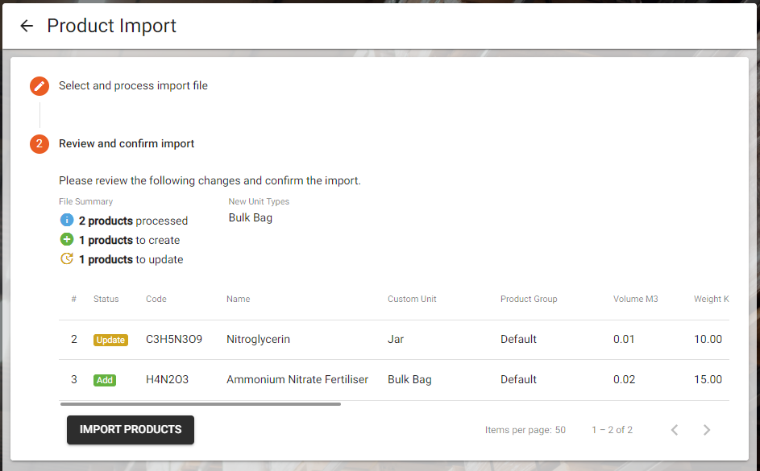
Task: Click the Bulk Bag cell in the table
Action: click(x=409, y=379)
